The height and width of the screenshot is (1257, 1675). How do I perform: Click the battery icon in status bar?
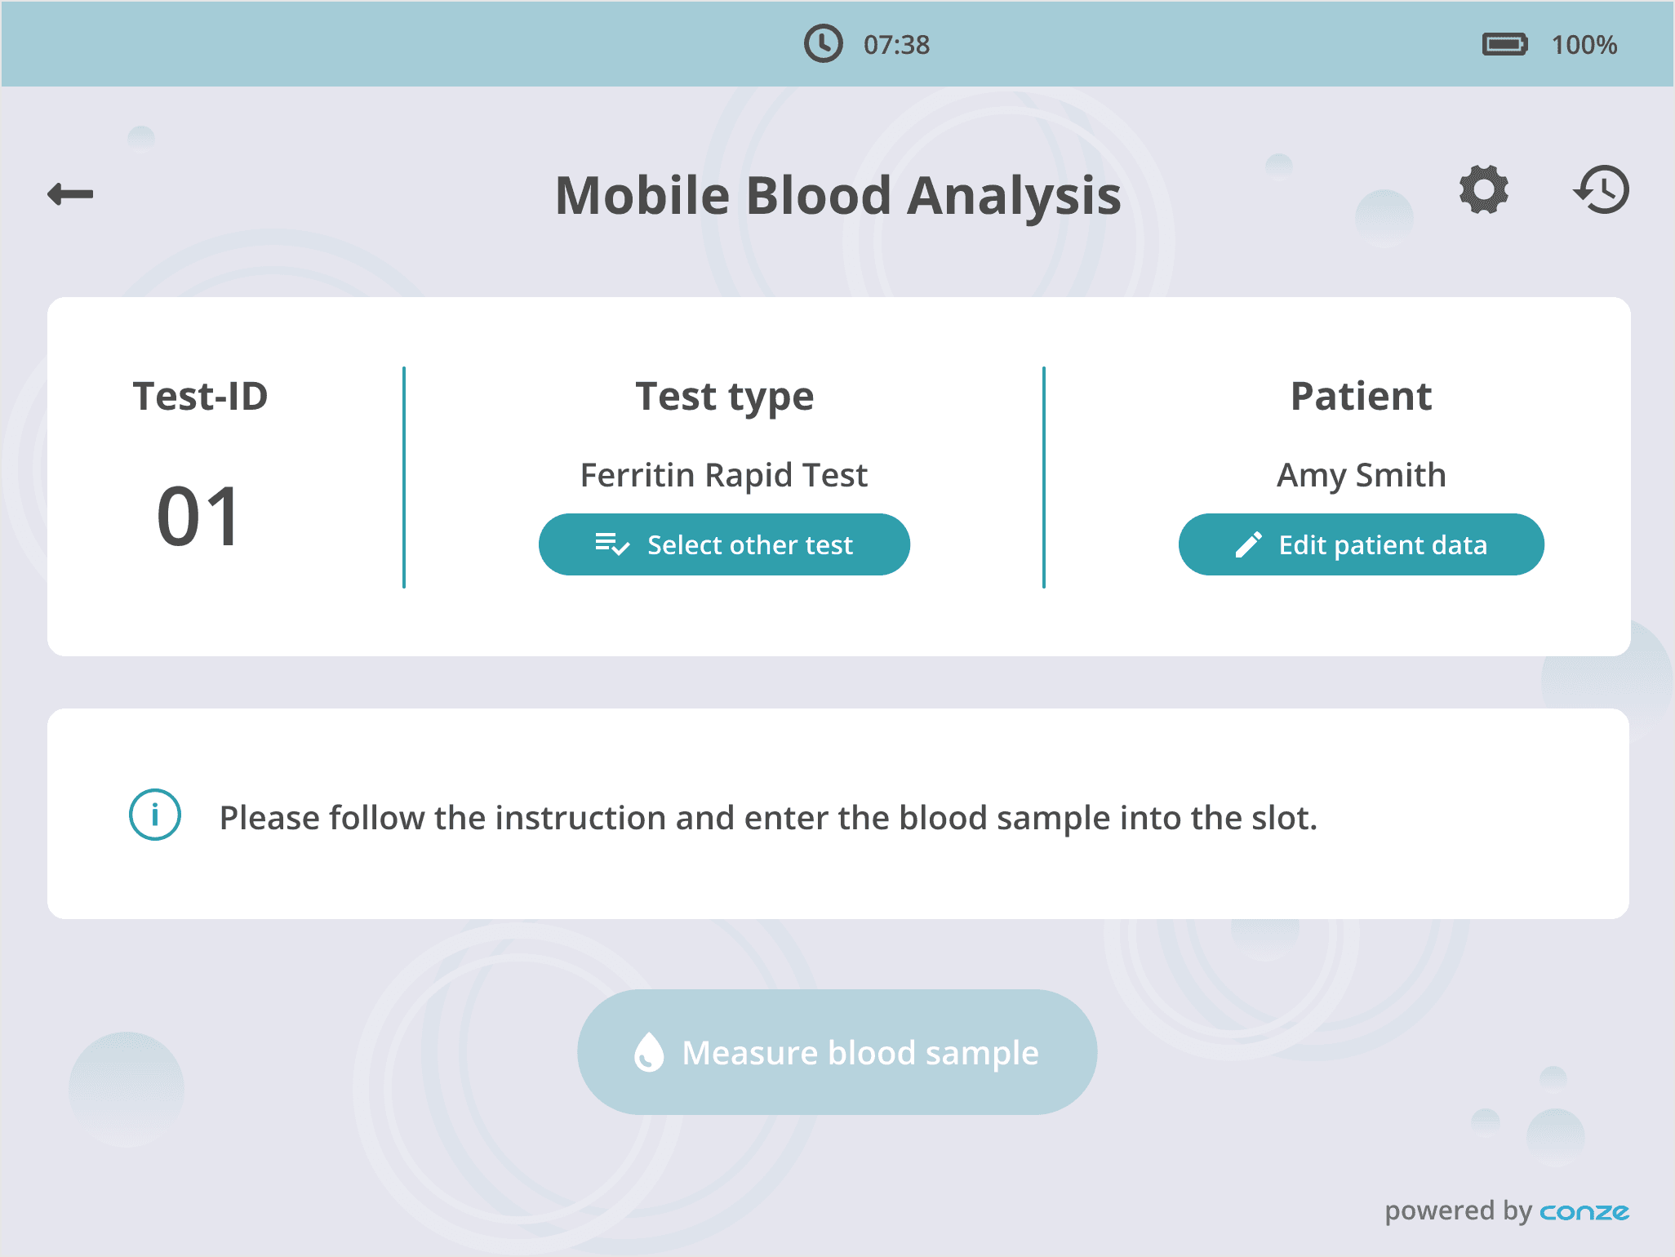(1504, 44)
